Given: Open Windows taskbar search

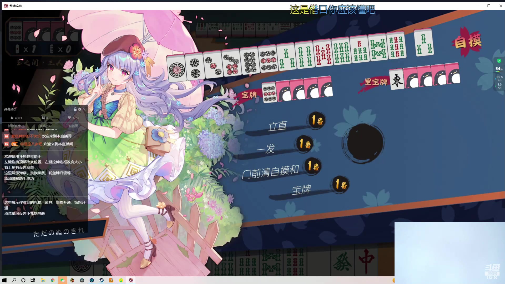Looking at the screenshot, I should point(14,280).
